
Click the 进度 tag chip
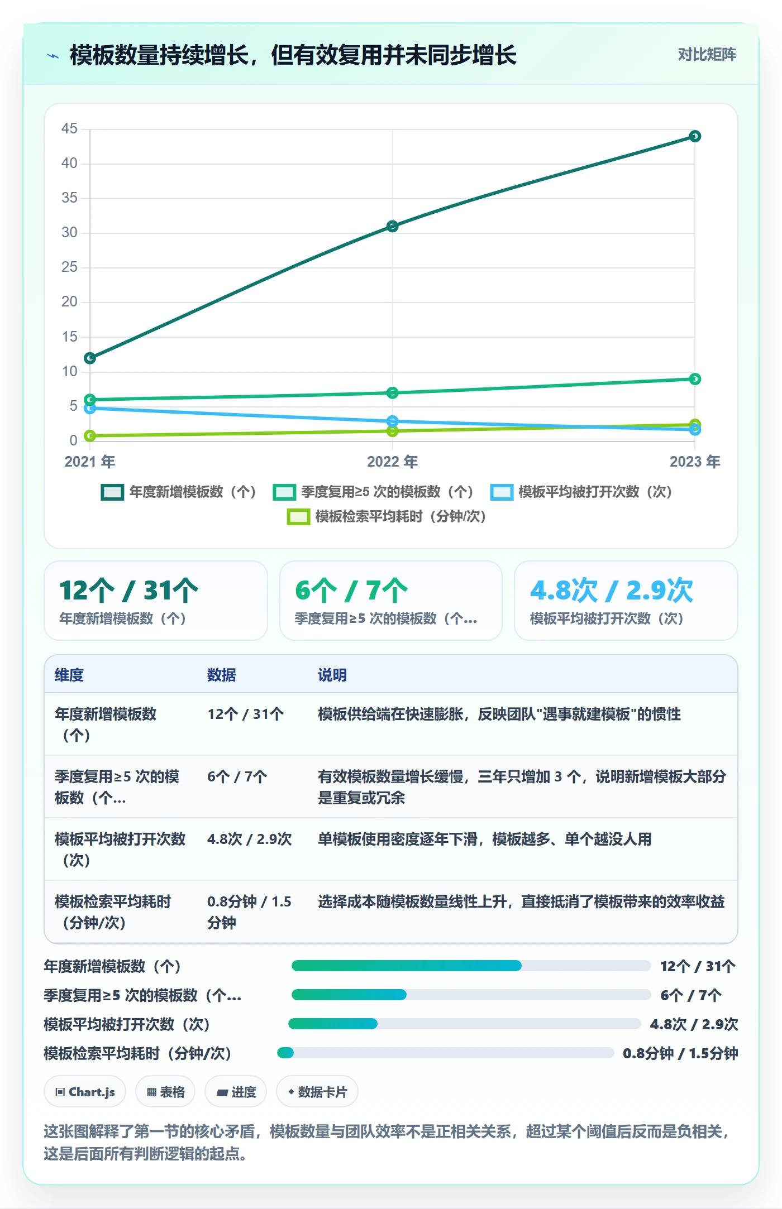236,1092
